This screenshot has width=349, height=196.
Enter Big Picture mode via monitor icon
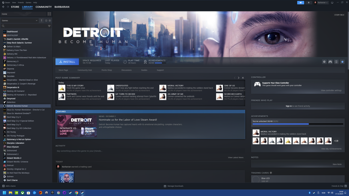(x=332, y=2)
